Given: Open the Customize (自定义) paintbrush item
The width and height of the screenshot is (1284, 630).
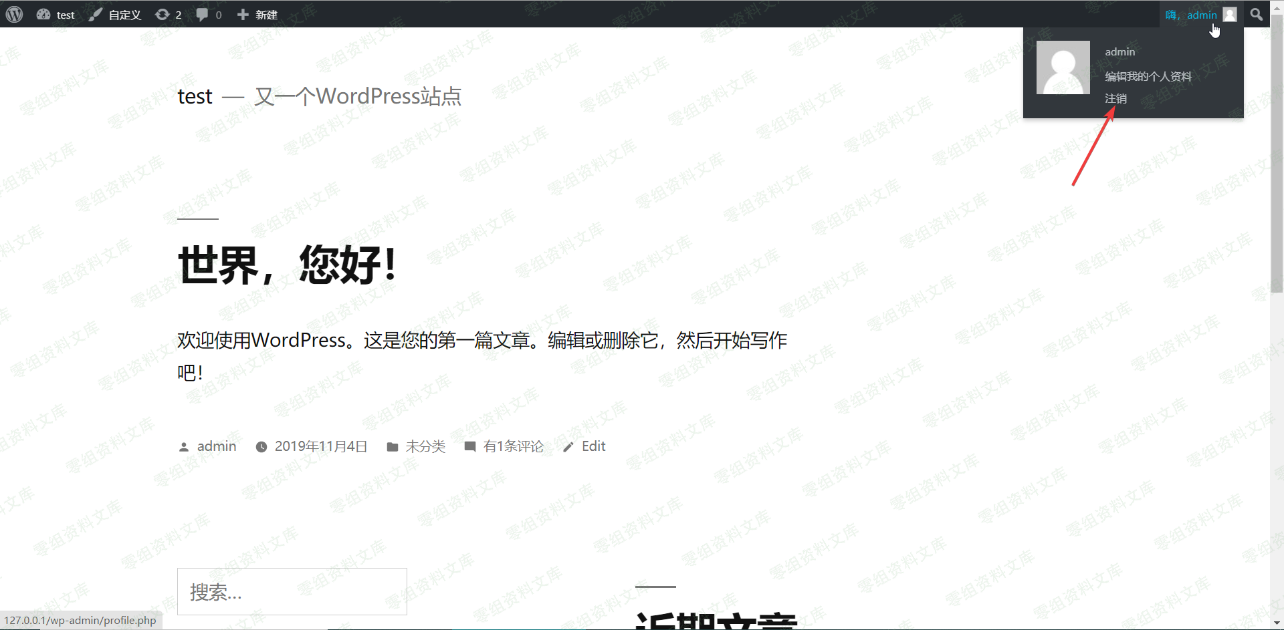Looking at the screenshot, I should [115, 15].
